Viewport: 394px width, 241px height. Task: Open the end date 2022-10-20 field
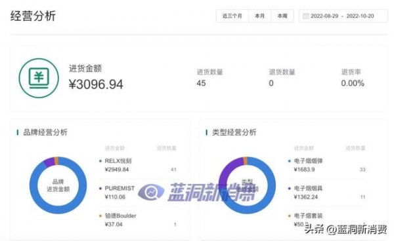(360, 16)
